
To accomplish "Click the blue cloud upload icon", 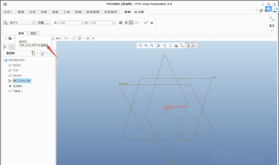I will [268, 9].
